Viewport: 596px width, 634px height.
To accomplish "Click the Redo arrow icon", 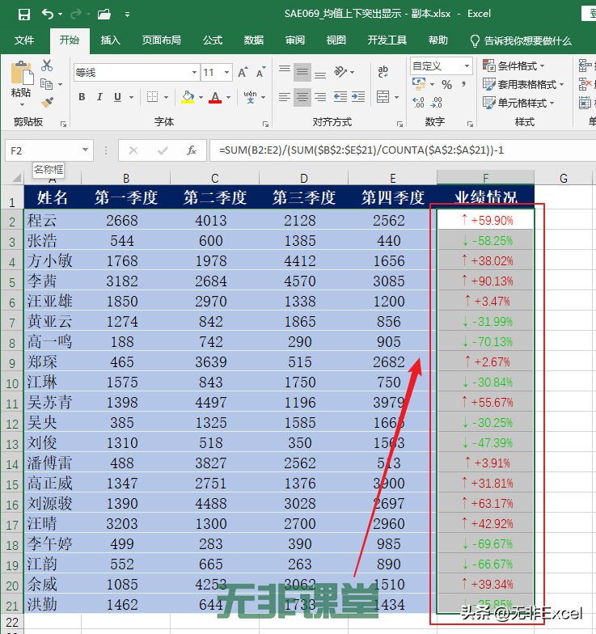I will coord(76,15).
